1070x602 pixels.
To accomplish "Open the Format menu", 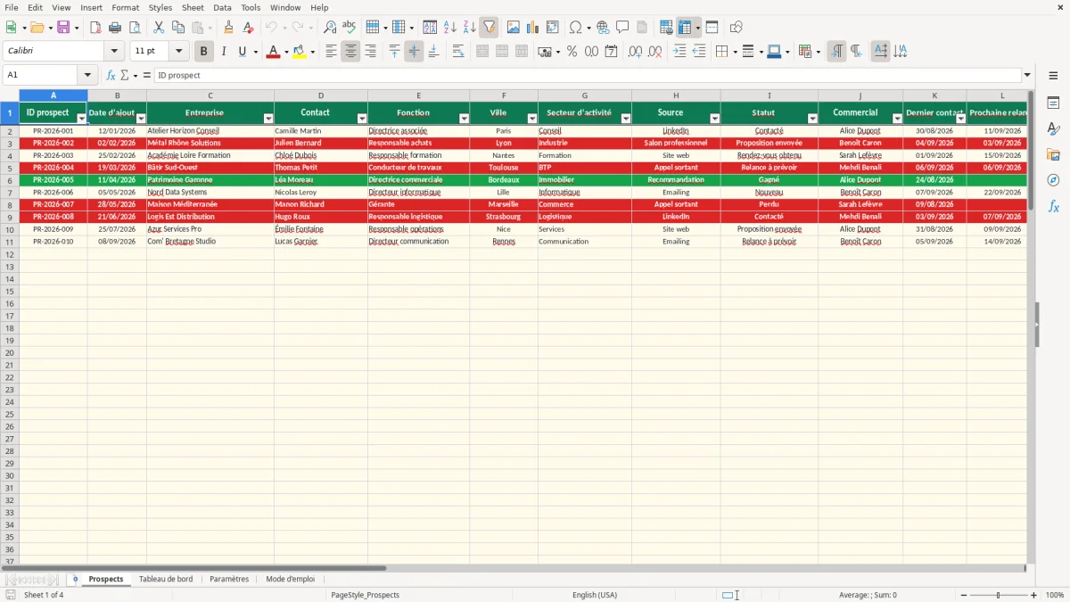I will click(x=126, y=7).
